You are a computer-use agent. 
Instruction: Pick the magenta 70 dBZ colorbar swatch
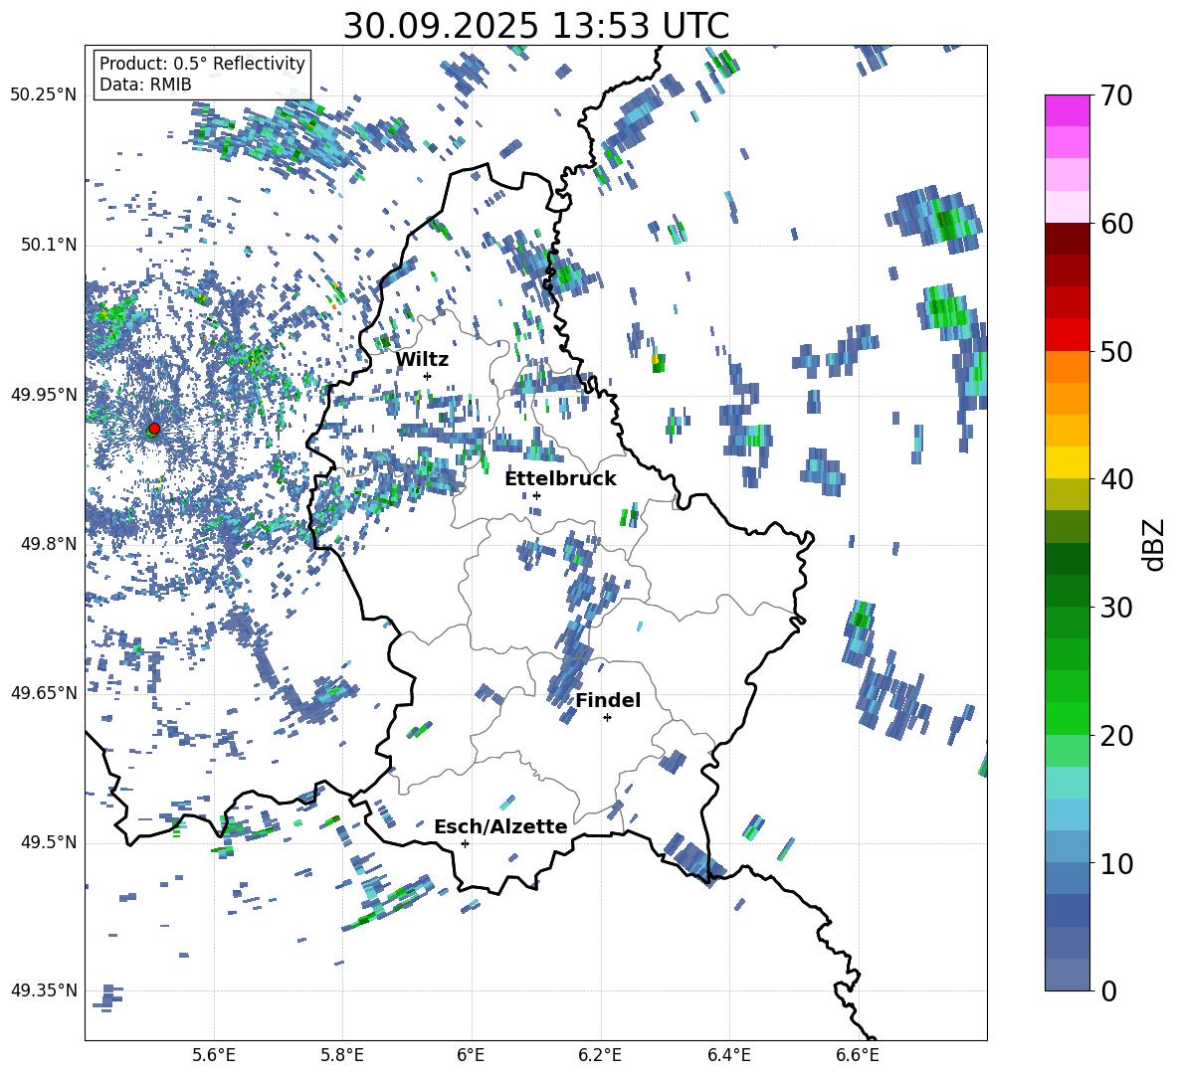click(x=1067, y=110)
